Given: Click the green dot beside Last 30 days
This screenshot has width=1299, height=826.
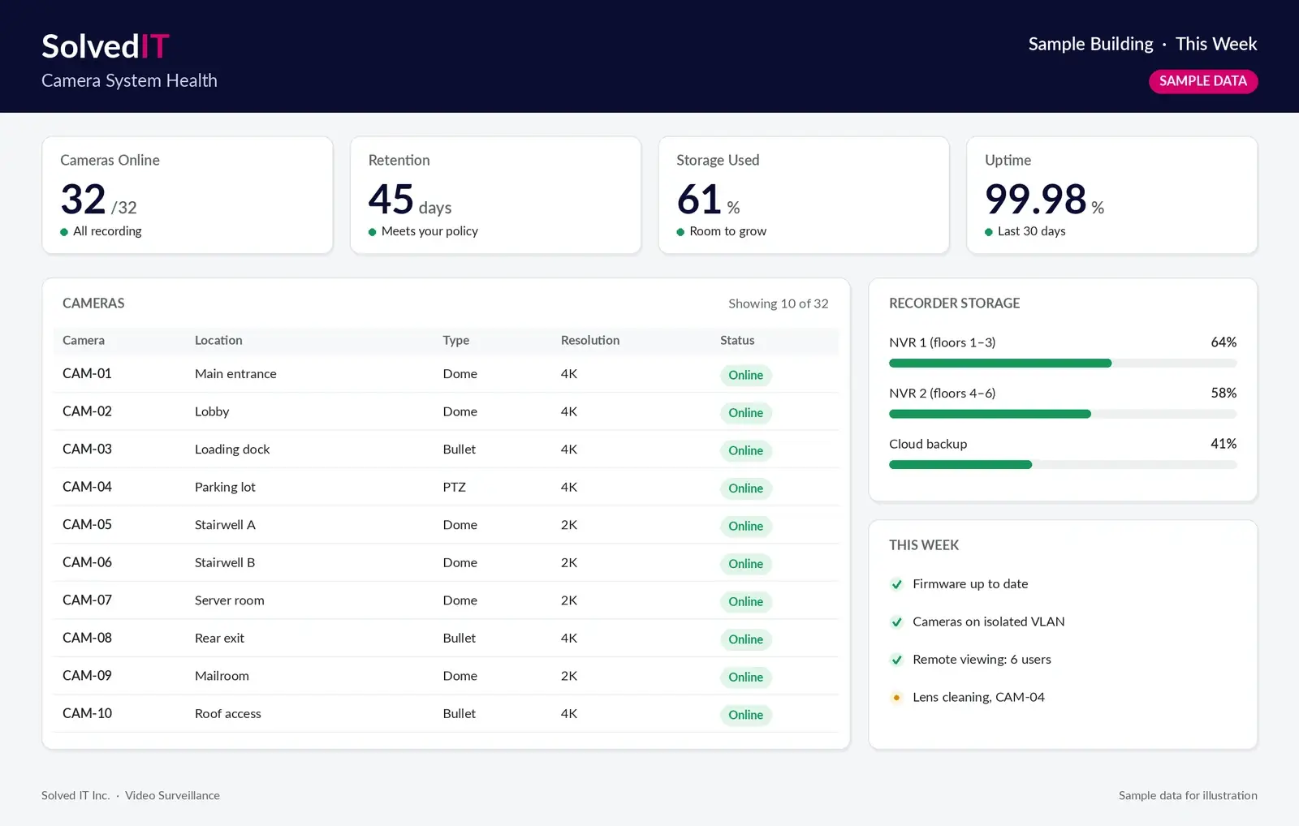Looking at the screenshot, I should point(989,232).
